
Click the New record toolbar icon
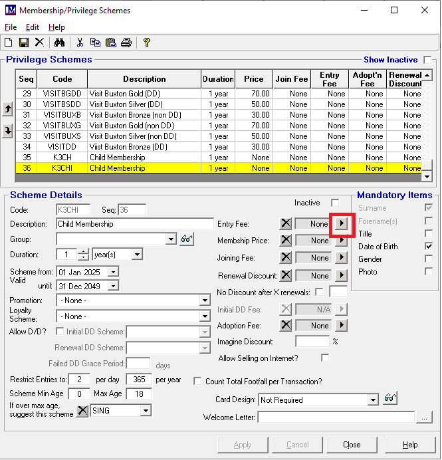pyautogui.click(x=9, y=43)
